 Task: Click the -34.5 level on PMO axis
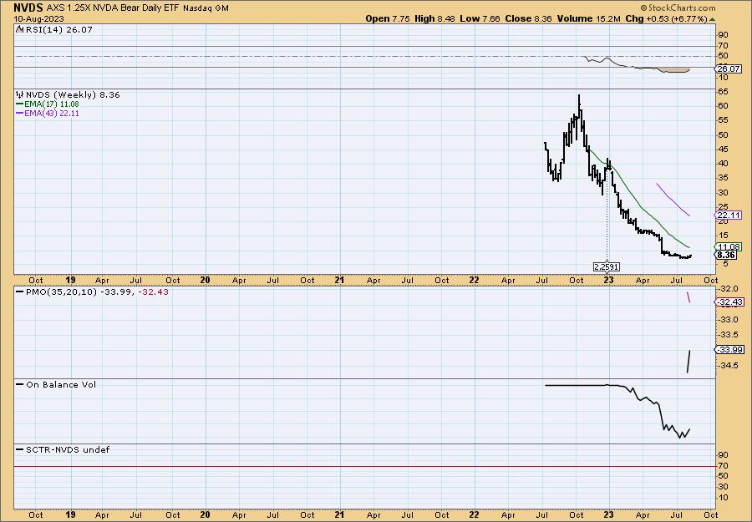pyautogui.click(x=729, y=365)
